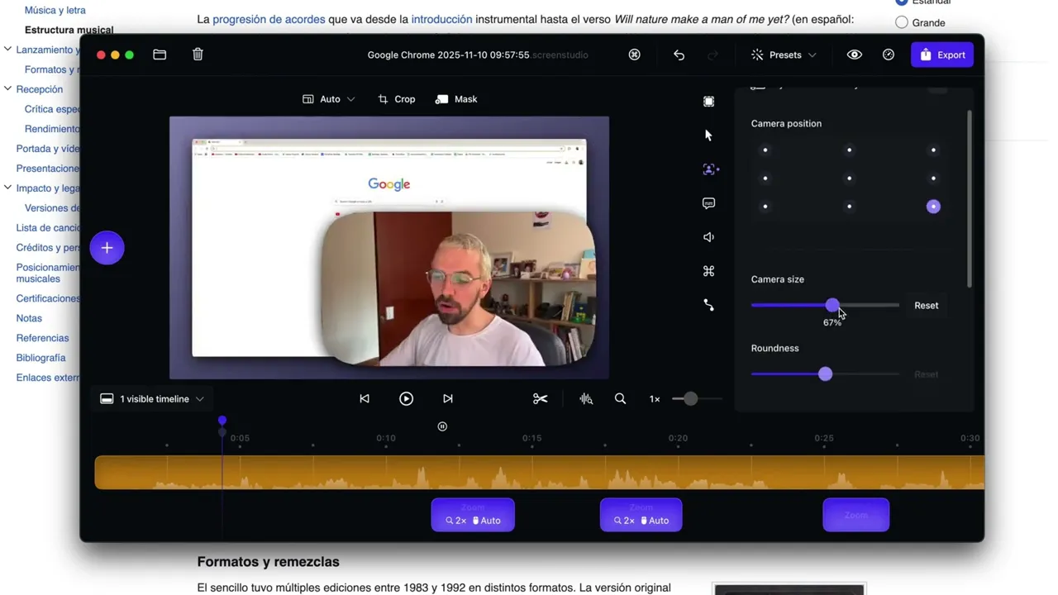Select the center camera position dot
Screen dimensions: 1058x595
(x=849, y=178)
